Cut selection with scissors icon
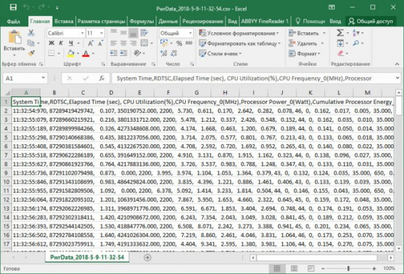 31,33
